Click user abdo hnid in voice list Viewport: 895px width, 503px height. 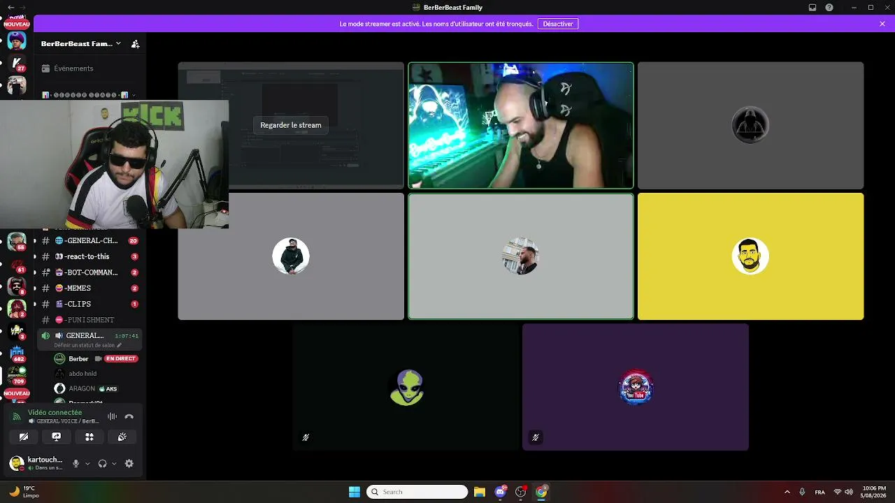[x=83, y=374]
